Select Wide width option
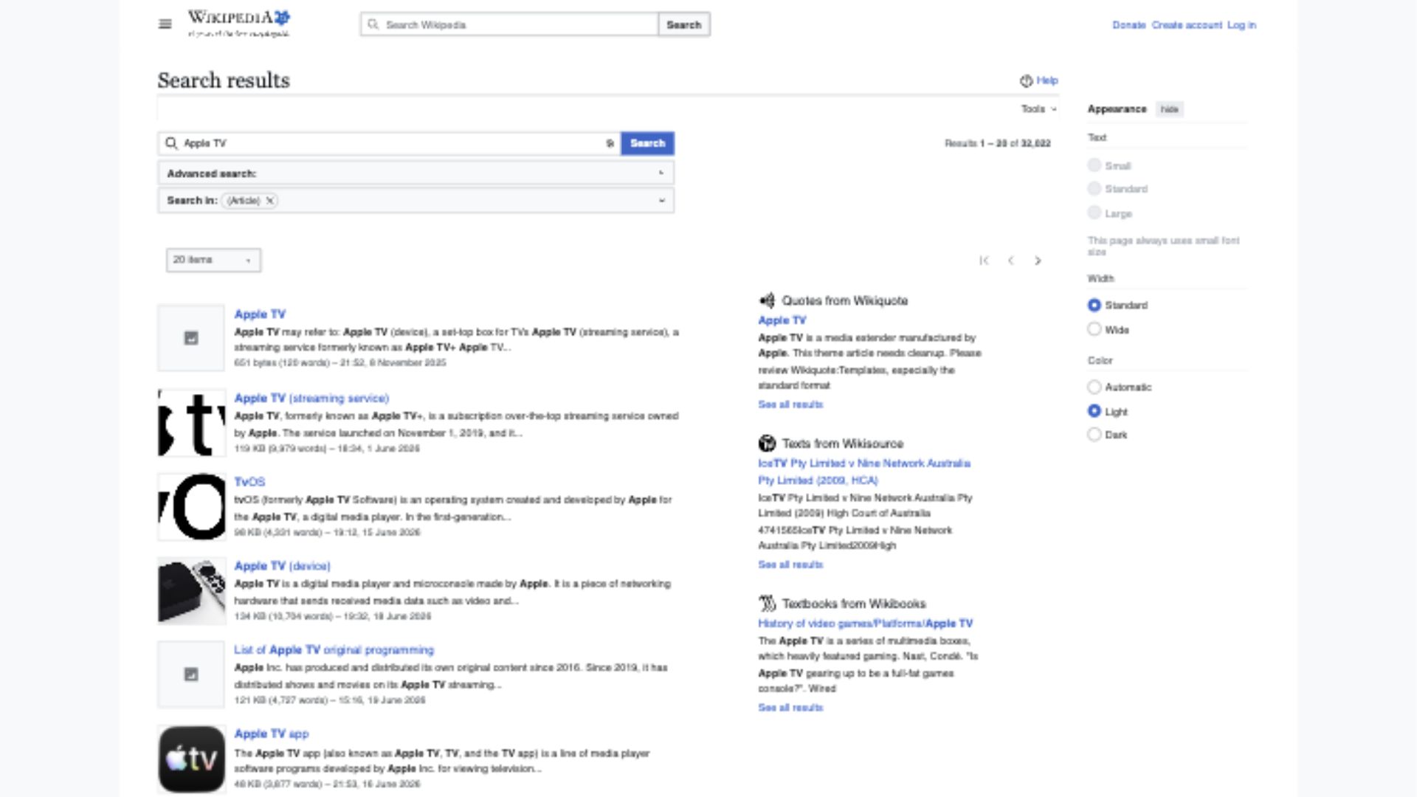The image size is (1417, 797). (x=1094, y=329)
